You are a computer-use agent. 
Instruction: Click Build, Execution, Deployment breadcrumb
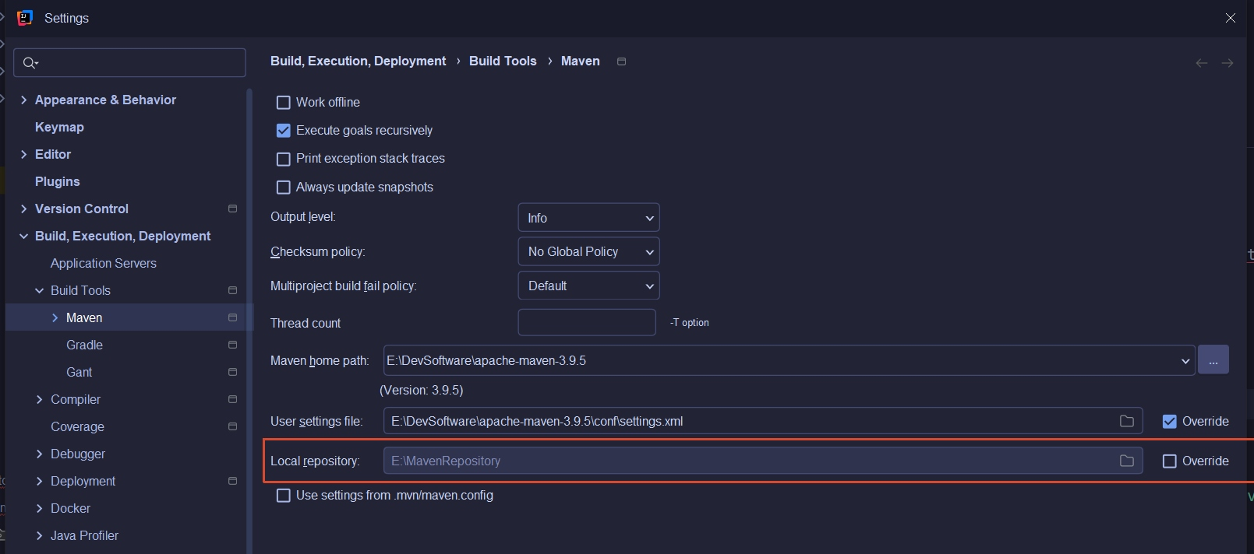358,61
